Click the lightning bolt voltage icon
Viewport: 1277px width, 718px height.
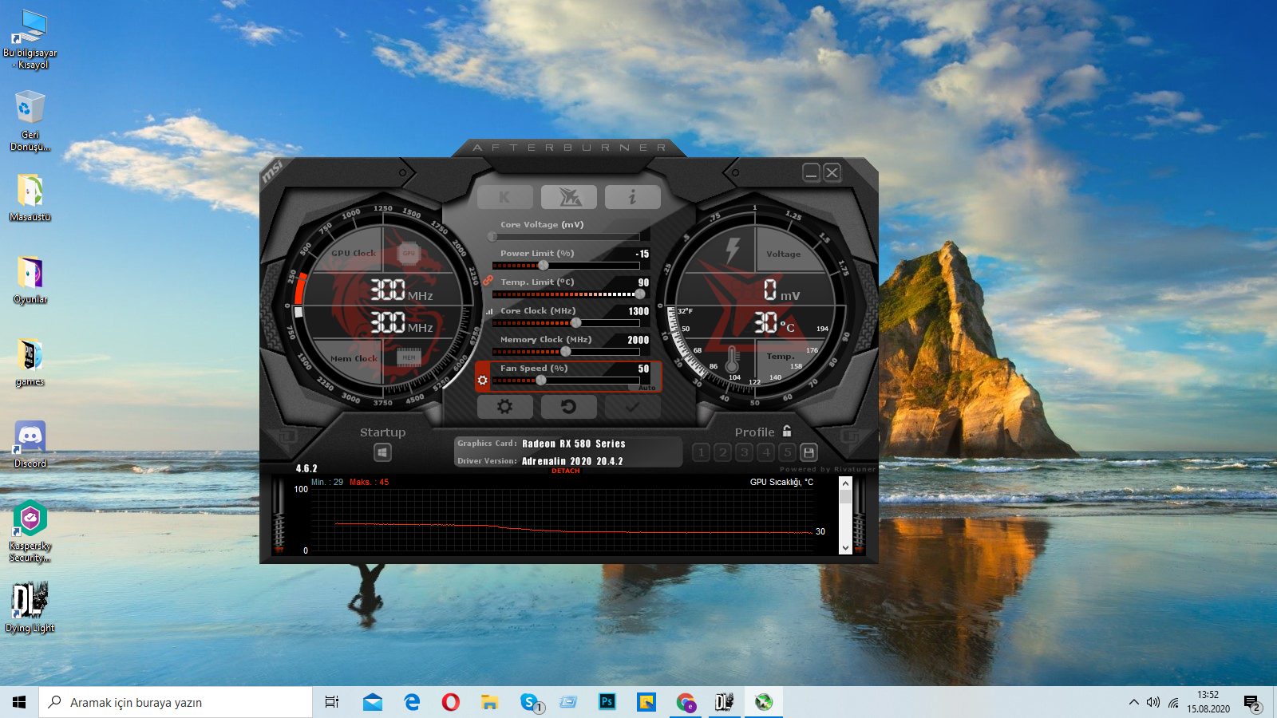click(x=733, y=250)
